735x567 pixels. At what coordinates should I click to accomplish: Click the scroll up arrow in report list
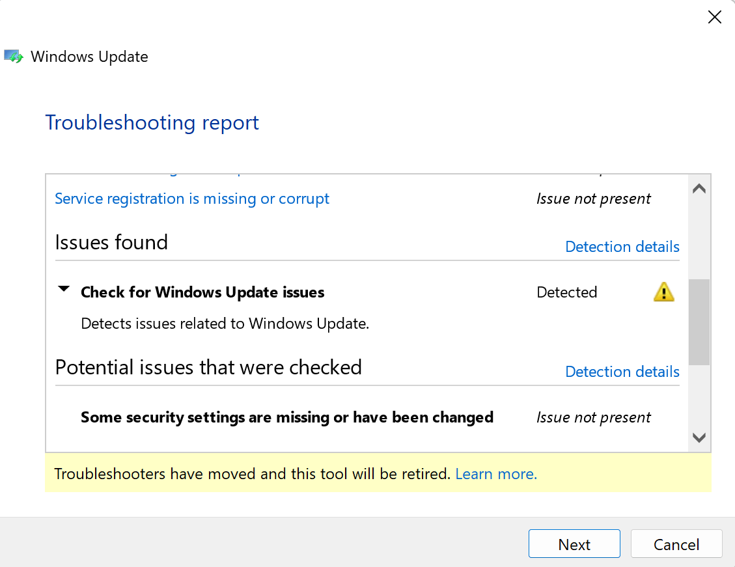coord(699,189)
